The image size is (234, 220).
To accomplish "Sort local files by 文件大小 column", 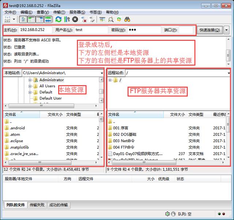I will [x=52, y=114].
